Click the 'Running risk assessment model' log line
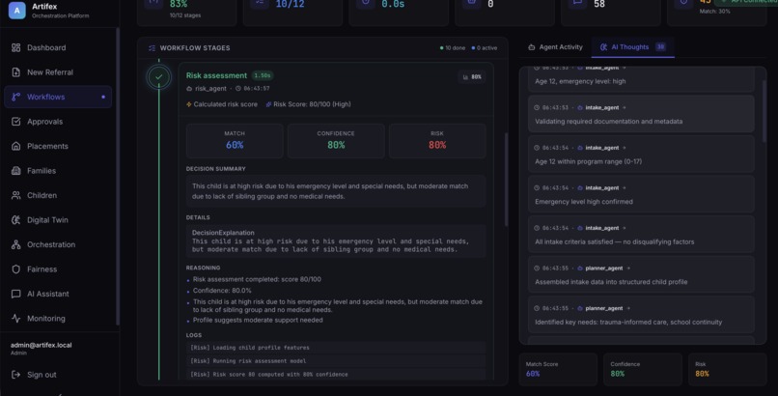Screen dimensions: 778x396 pyautogui.click(x=336, y=361)
